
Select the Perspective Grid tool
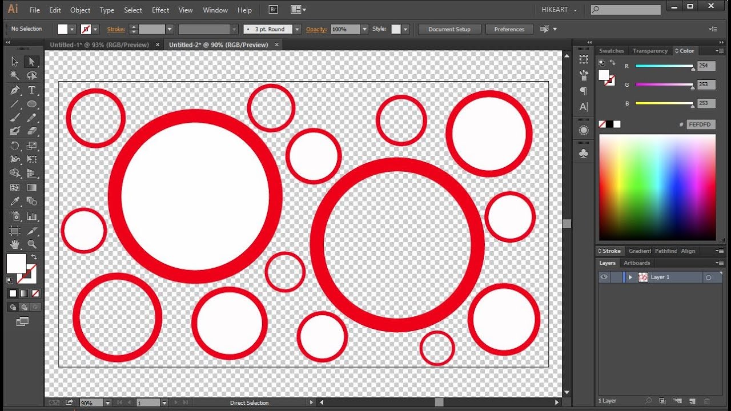tap(31, 174)
